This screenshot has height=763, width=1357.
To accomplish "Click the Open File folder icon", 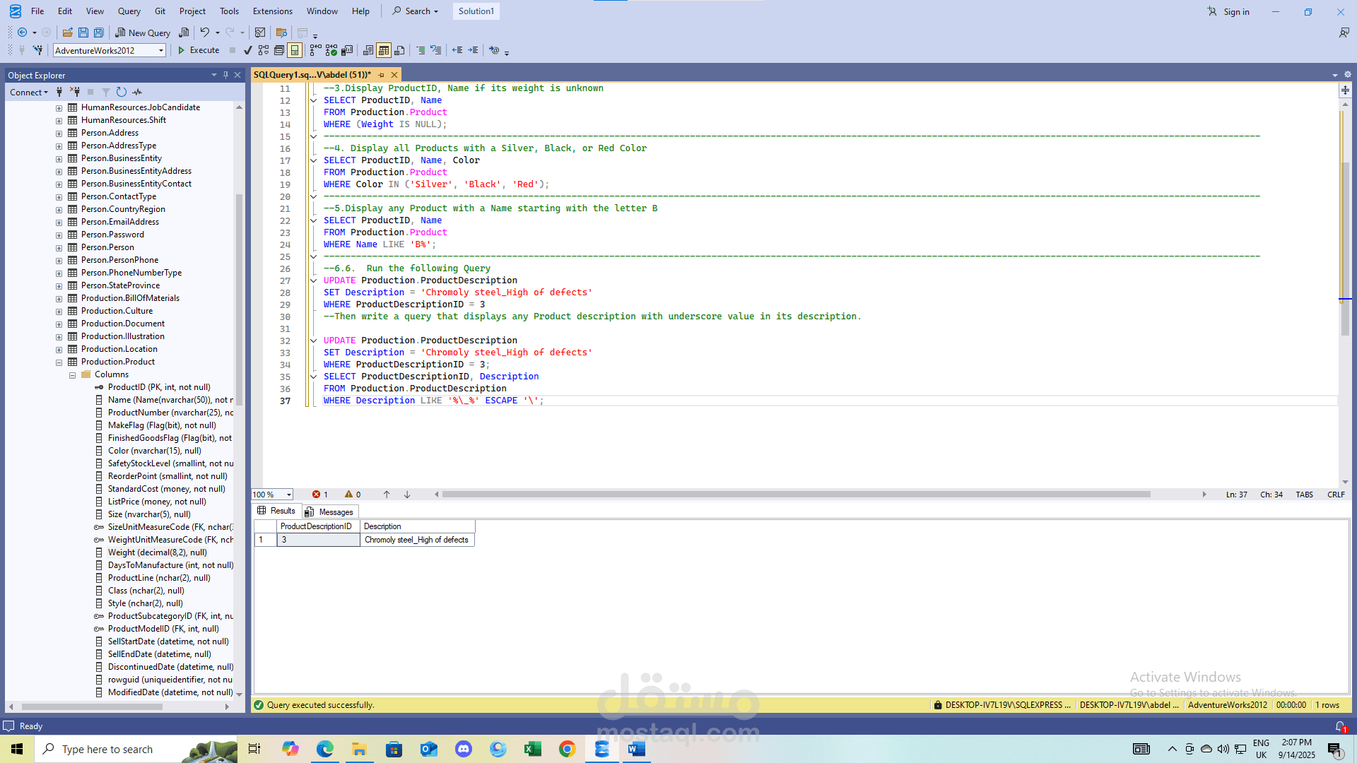I will (x=68, y=32).
